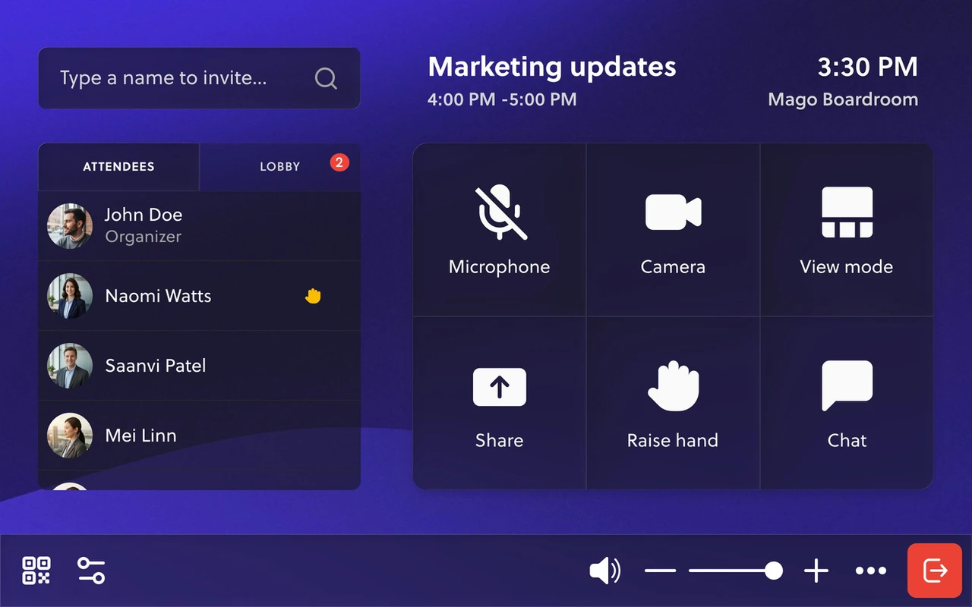Select Saanvi Patel in attendee list

(x=199, y=366)
